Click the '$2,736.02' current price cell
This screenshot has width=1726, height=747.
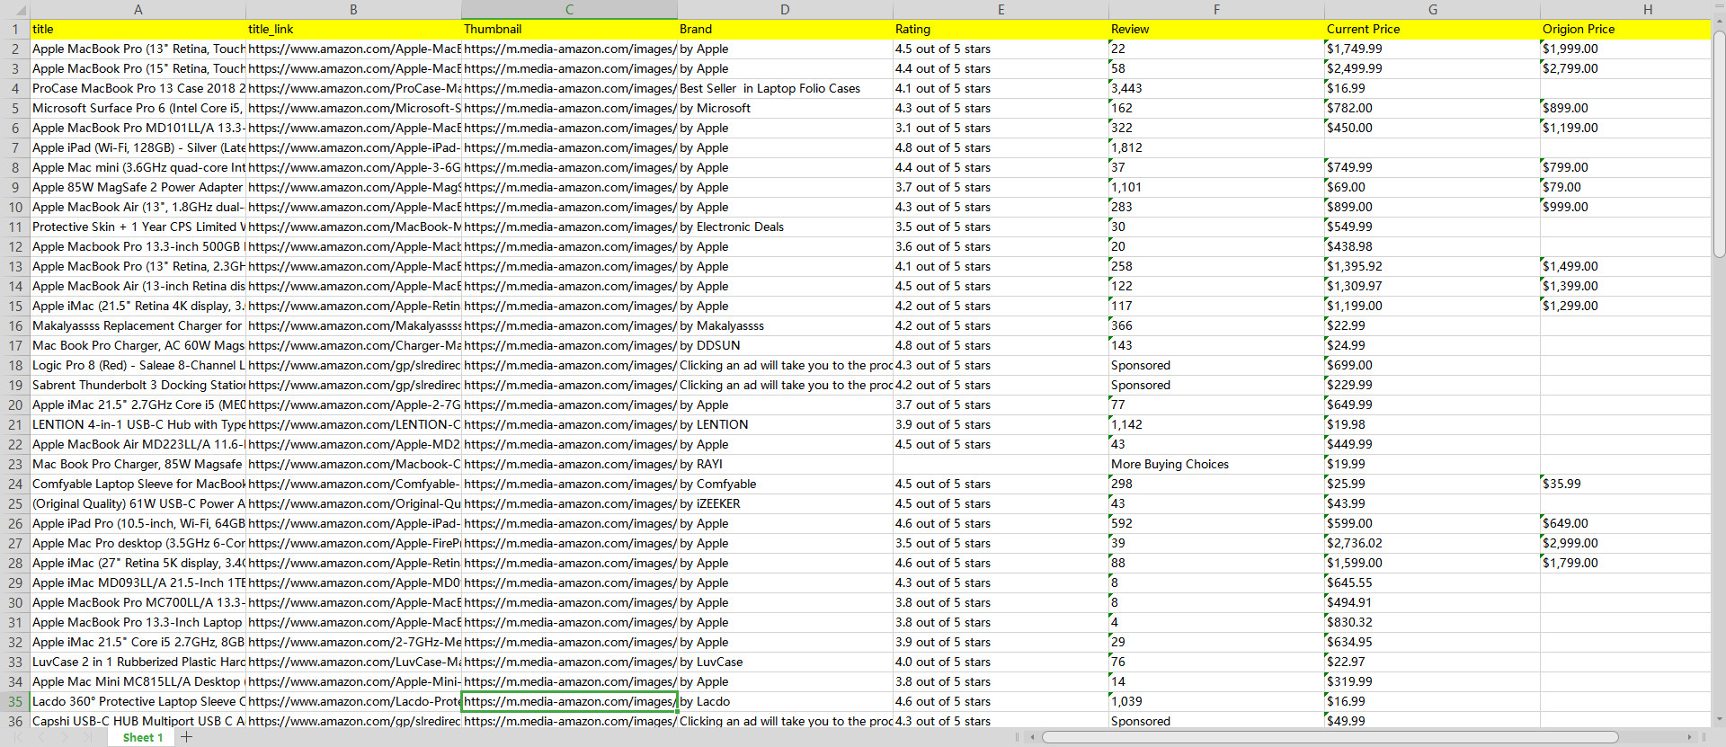coord(1432,543)
